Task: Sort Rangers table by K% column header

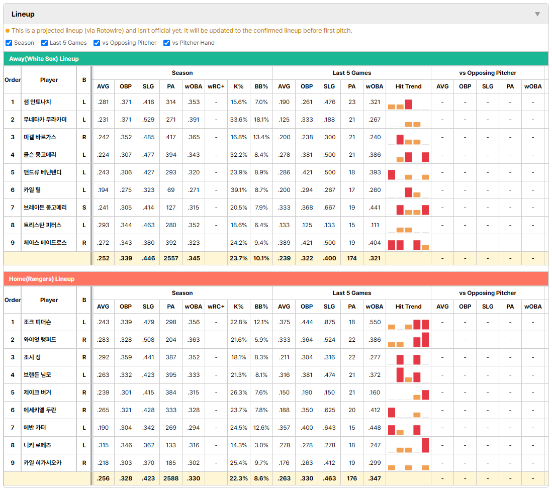Action: point(239,307)
